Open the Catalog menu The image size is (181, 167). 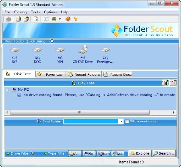coord(21,12)
